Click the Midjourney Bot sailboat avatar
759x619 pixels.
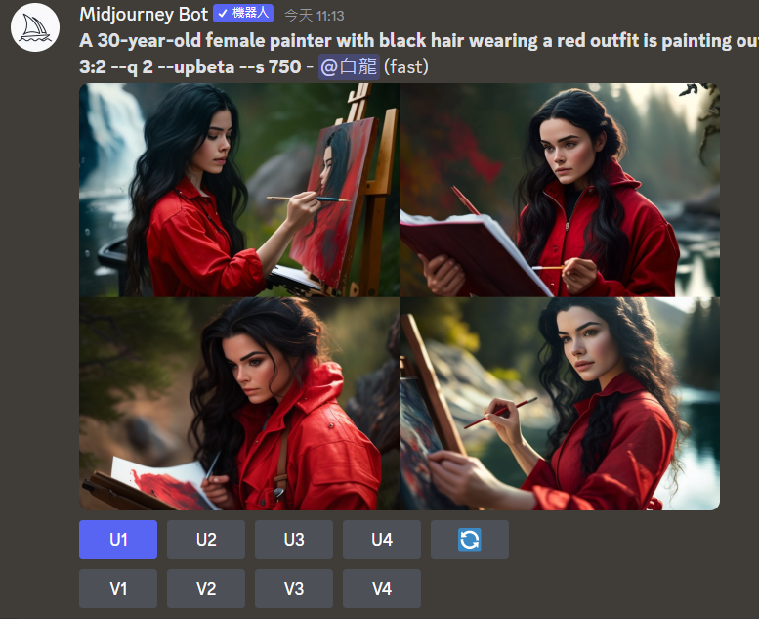tap(35, 27)
